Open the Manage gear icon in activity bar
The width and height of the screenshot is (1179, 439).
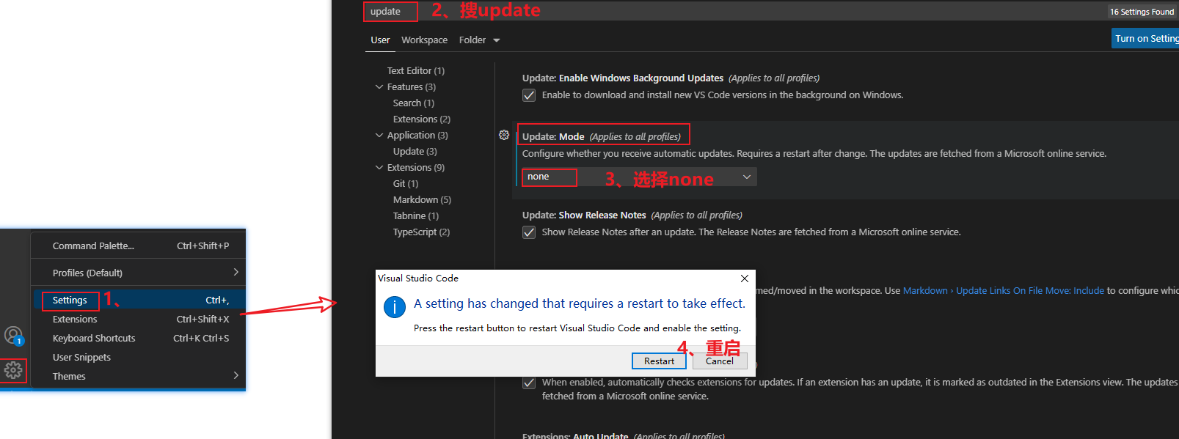tap(13, 371)
